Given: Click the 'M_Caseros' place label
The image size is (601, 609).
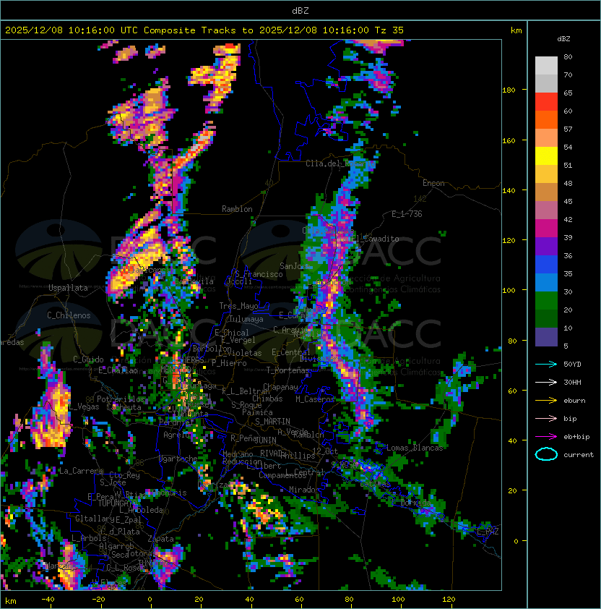Looking at the screenshot, I should [x=315, y=399].
